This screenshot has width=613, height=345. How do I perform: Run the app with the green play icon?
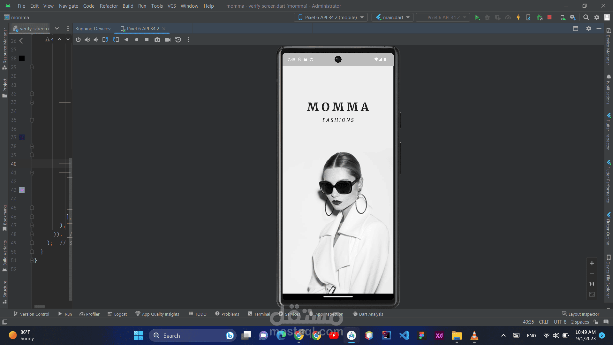[477, 18]
